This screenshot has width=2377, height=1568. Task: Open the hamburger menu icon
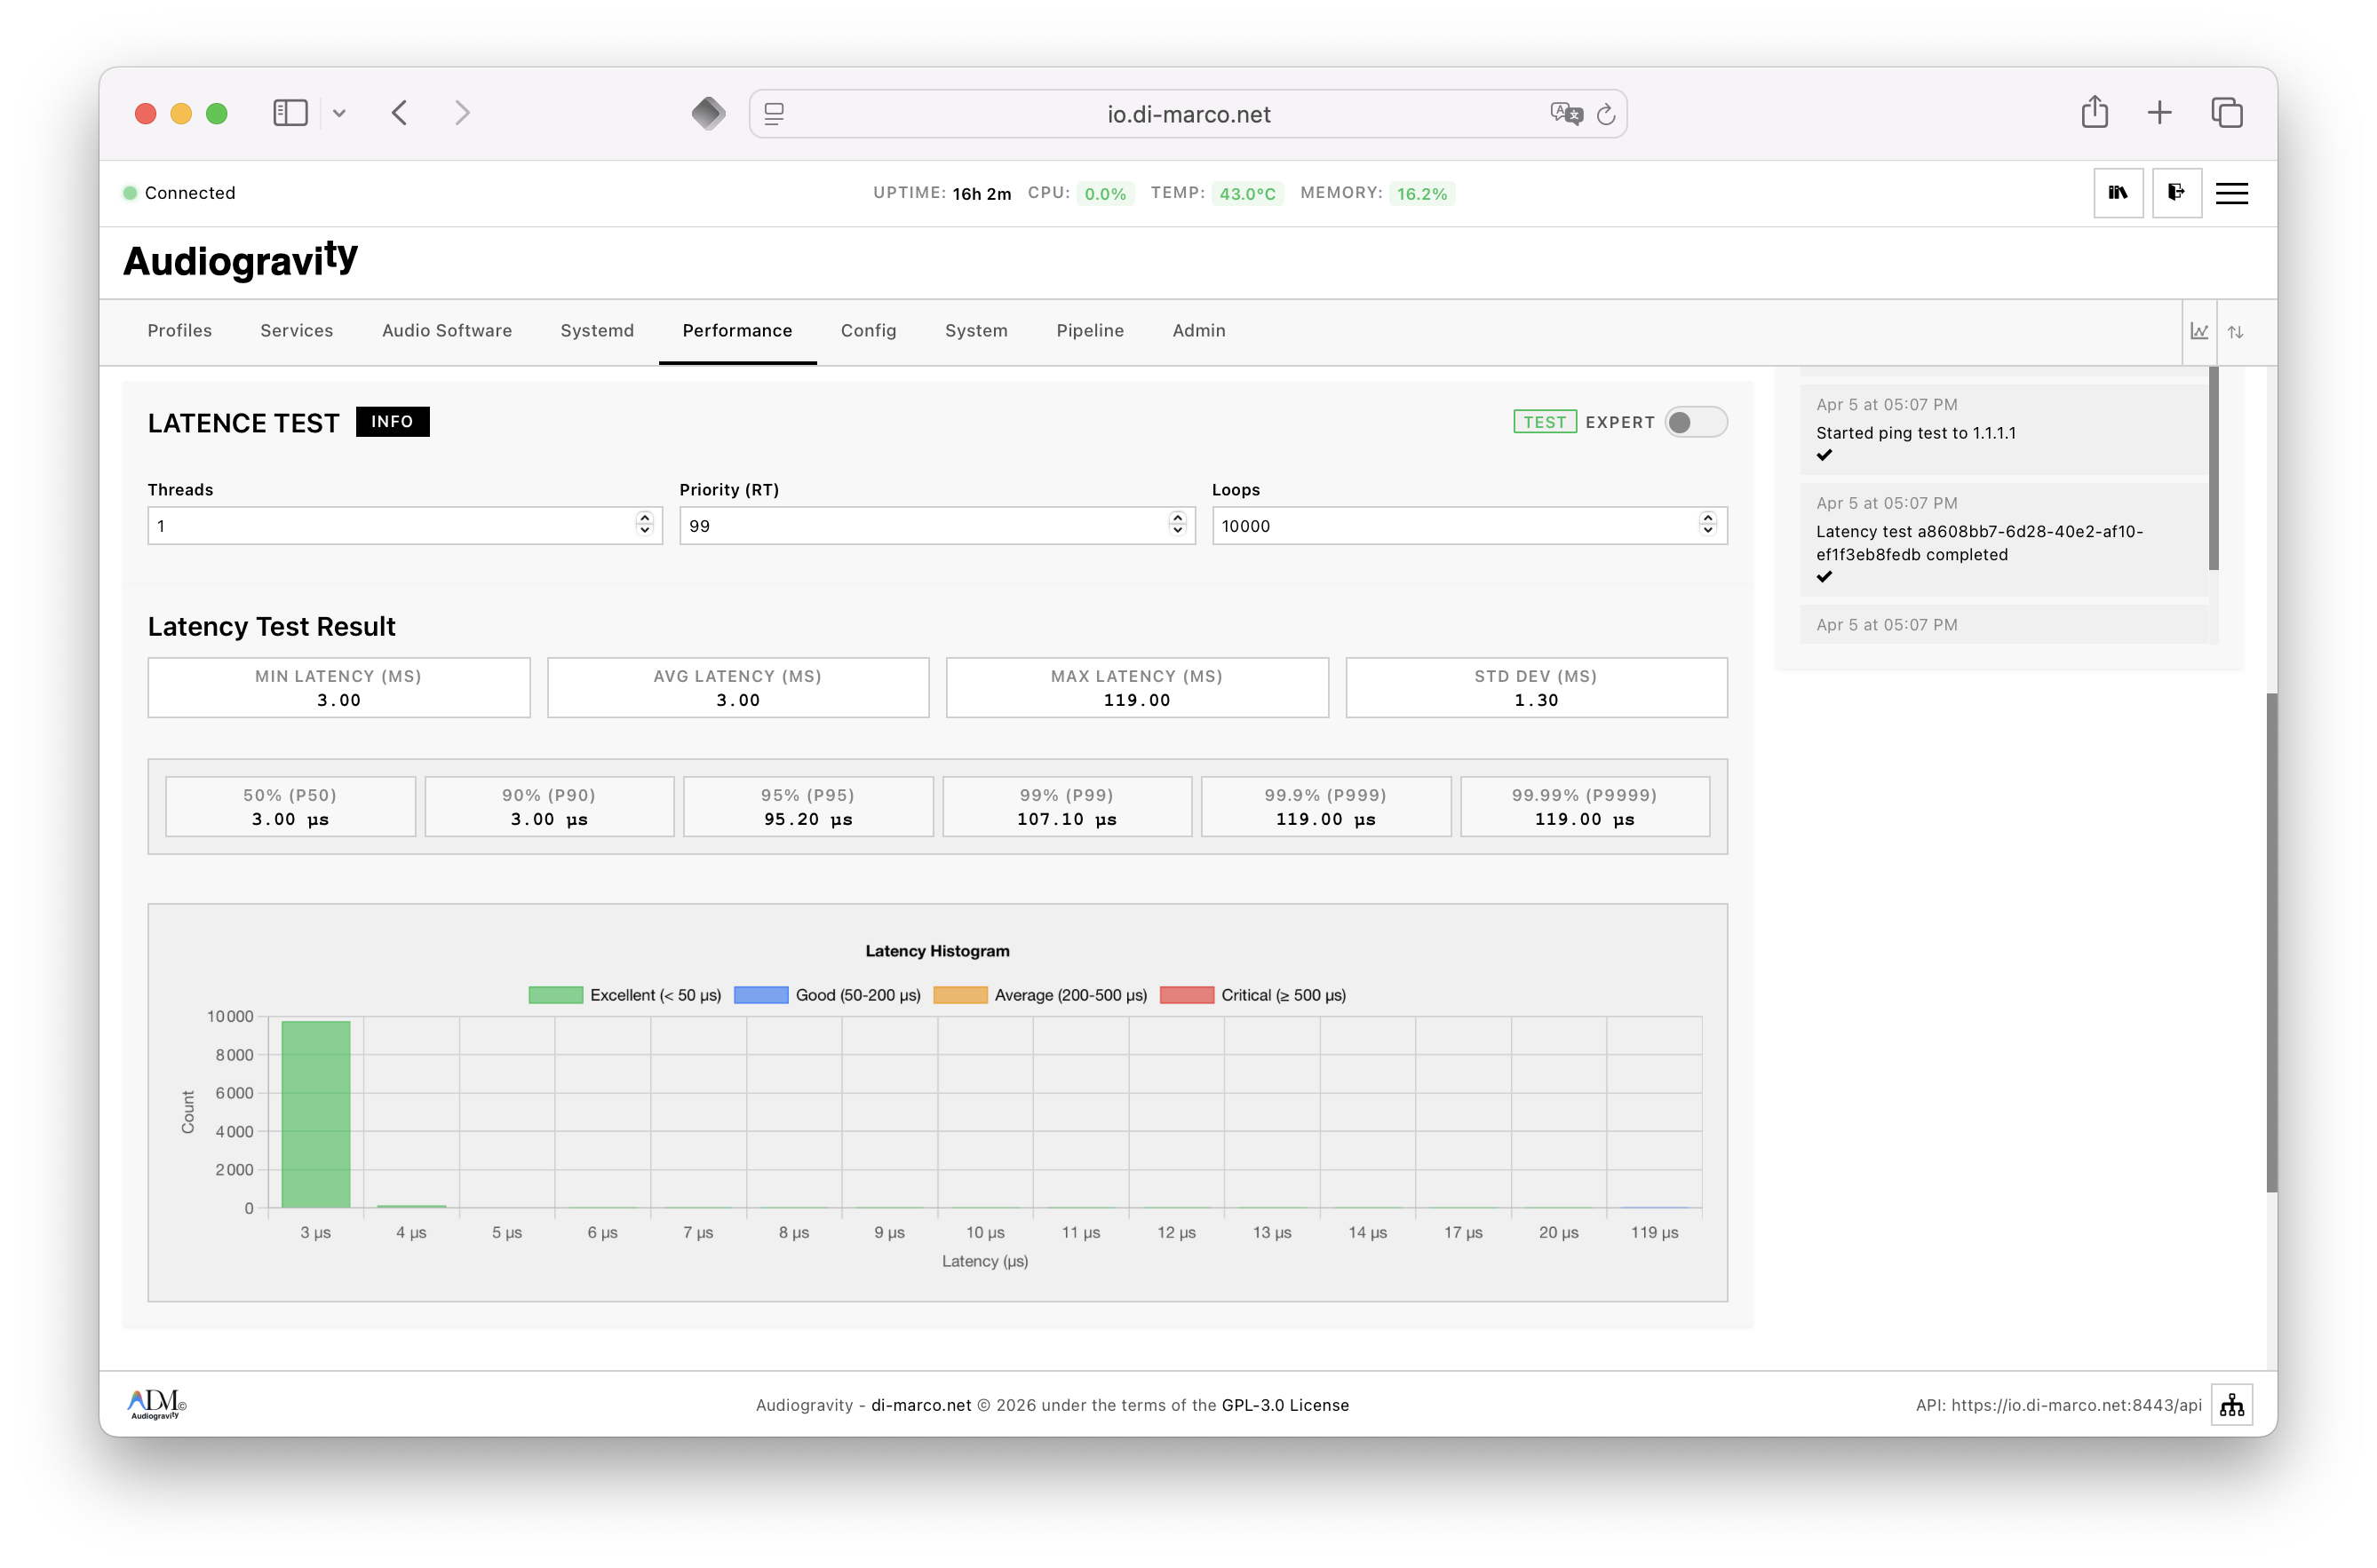[2231, 193]
